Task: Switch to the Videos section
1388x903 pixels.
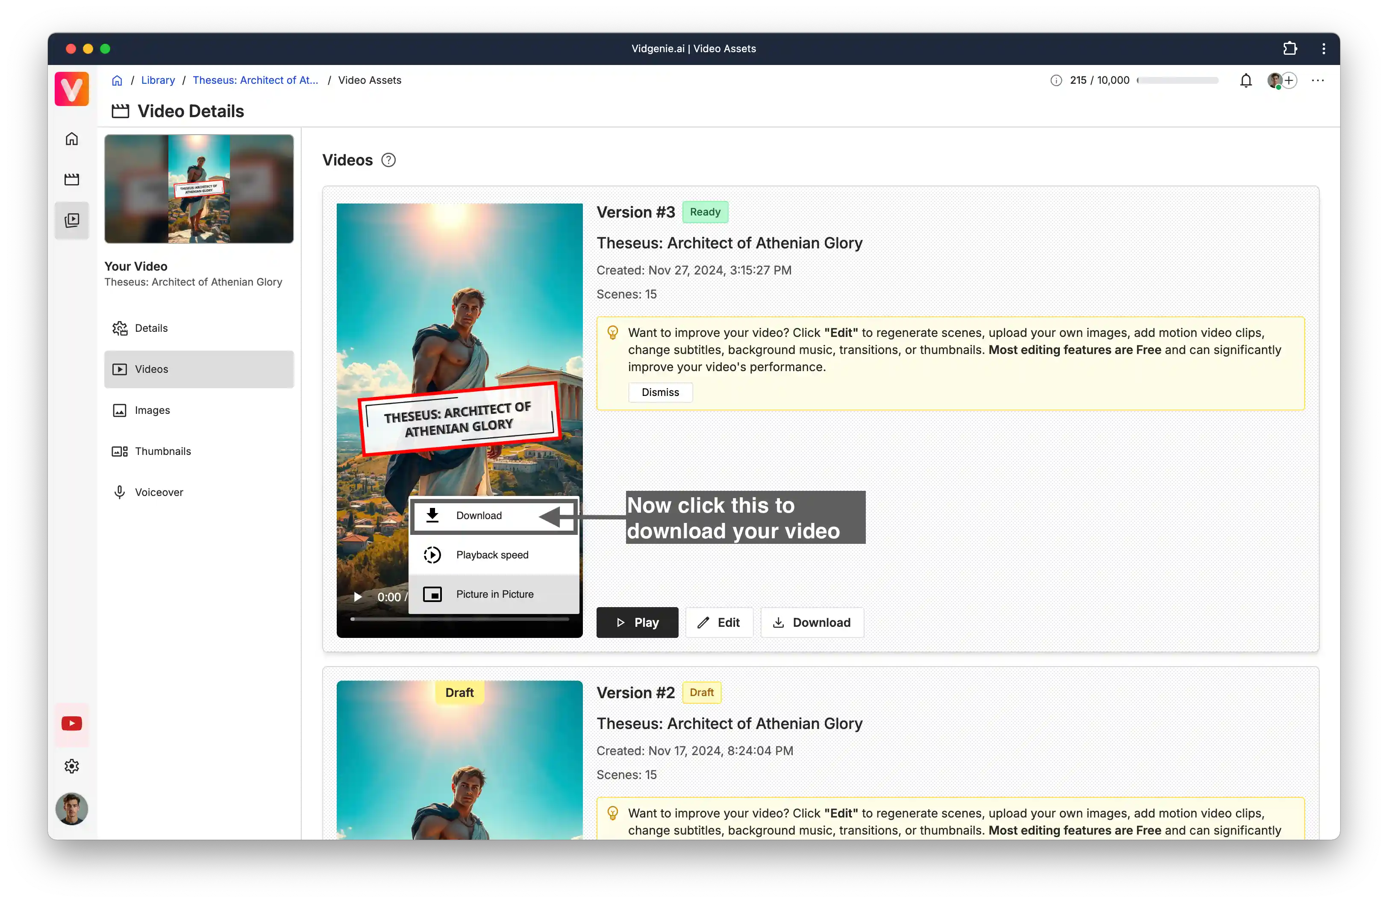Action: [199, 369]
